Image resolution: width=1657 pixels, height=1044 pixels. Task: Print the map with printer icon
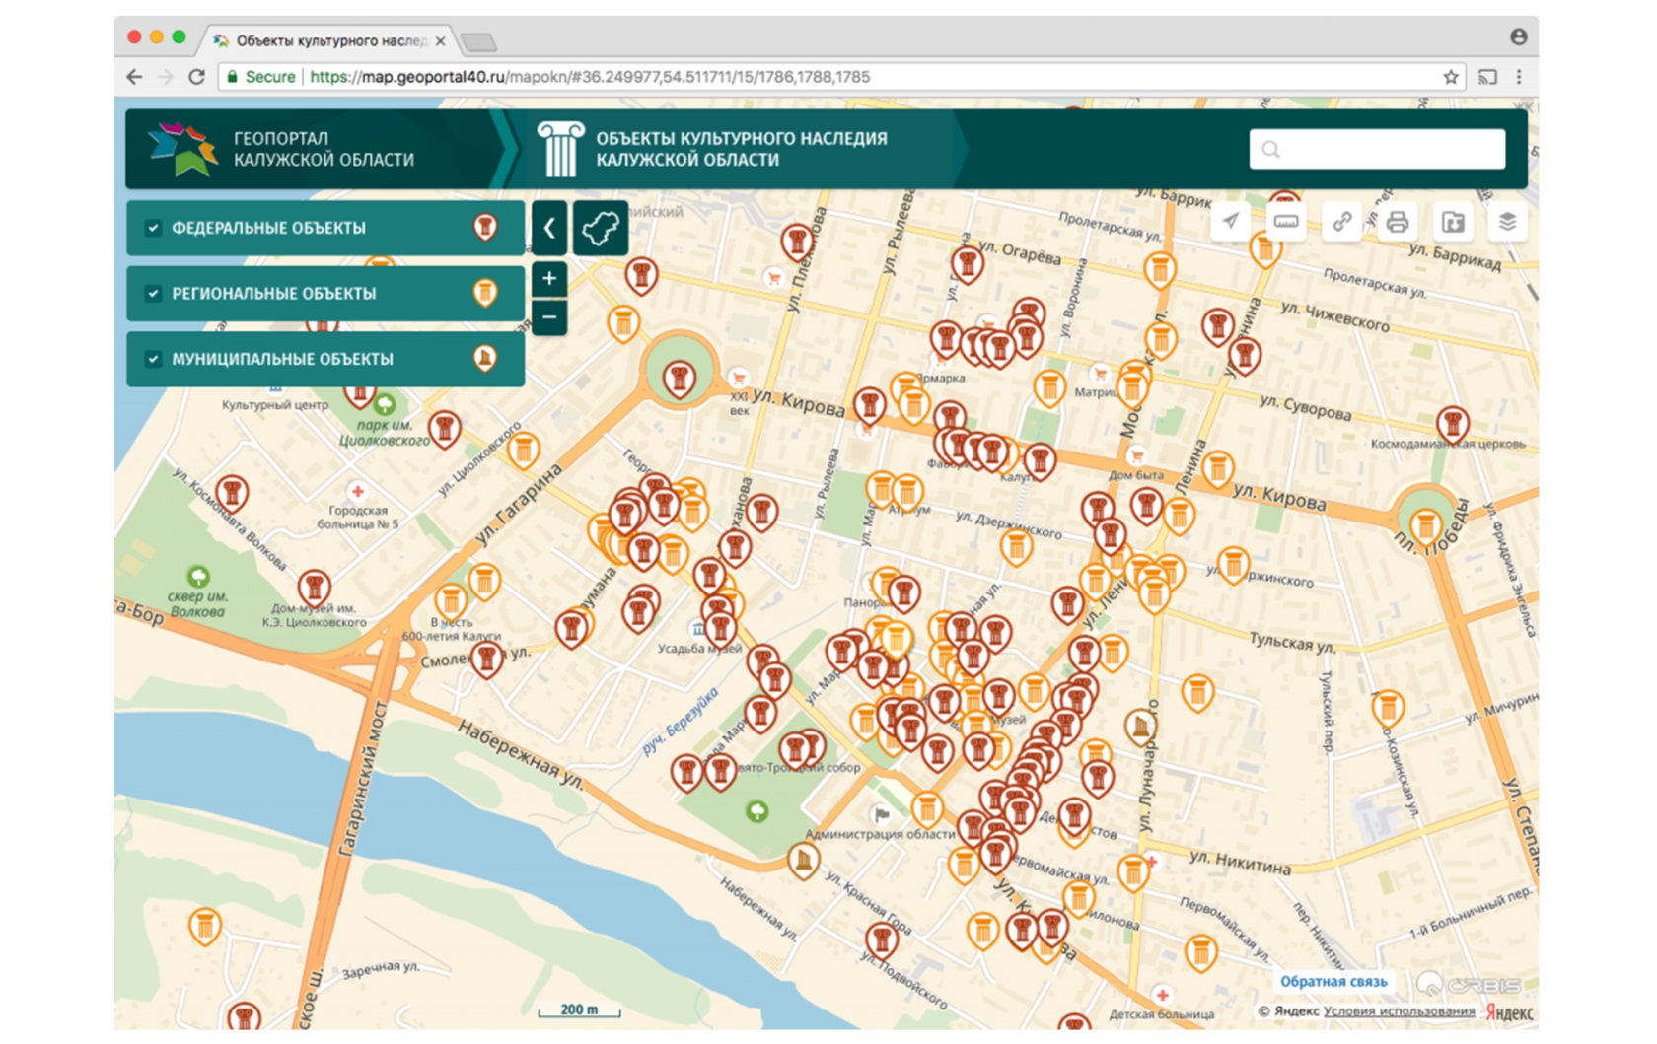[1397, 221]
